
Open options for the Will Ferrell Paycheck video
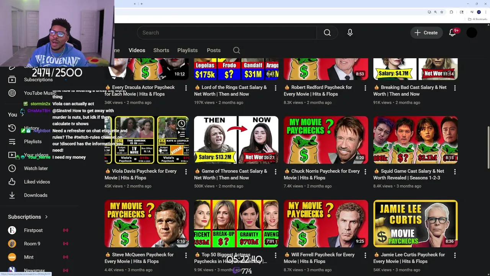(x=365, y=255)
